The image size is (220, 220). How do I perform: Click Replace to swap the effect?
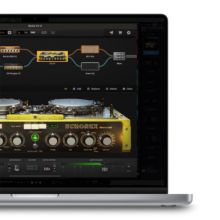(x=94, y=89)
